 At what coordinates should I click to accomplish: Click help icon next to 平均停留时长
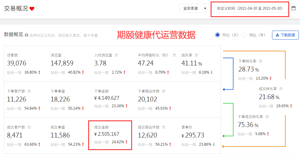coord(174,55)
